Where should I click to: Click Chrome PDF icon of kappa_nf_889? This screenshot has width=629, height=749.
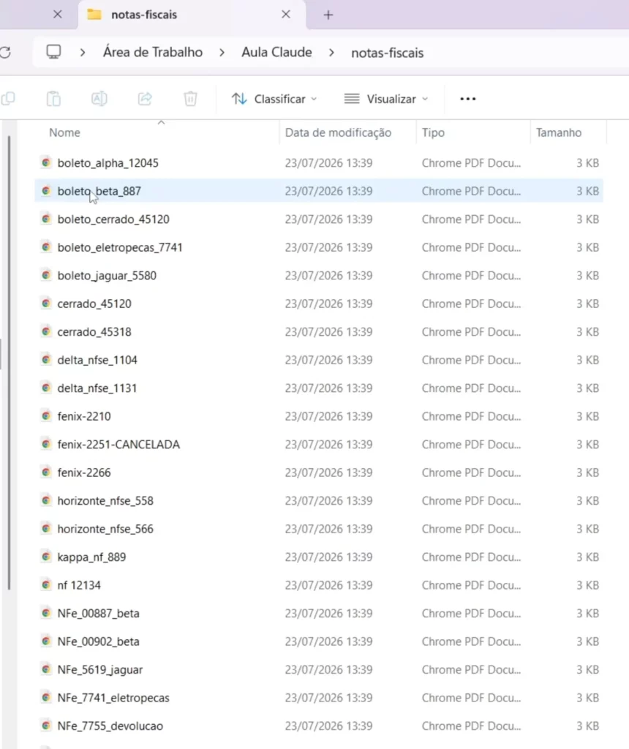46,557
